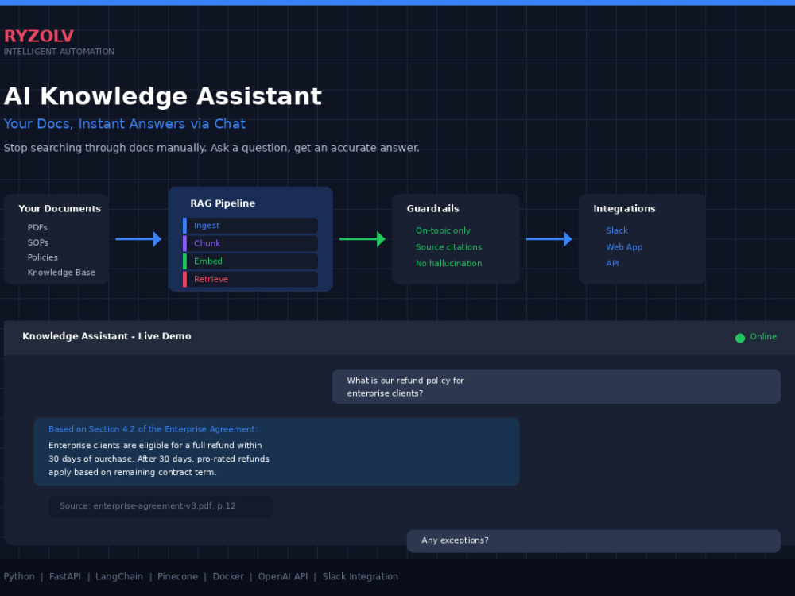Select the Chunk pipeline step
Viewport: 795px width, 596px height.
click(250, 243)
